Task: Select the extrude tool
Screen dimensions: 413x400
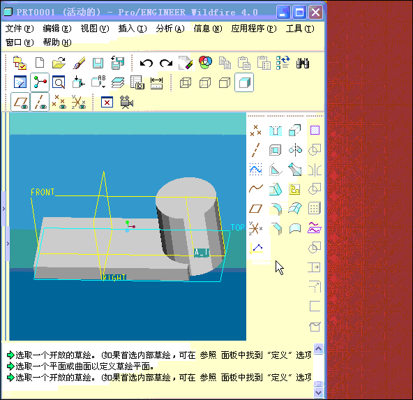Action: (294, 131)
